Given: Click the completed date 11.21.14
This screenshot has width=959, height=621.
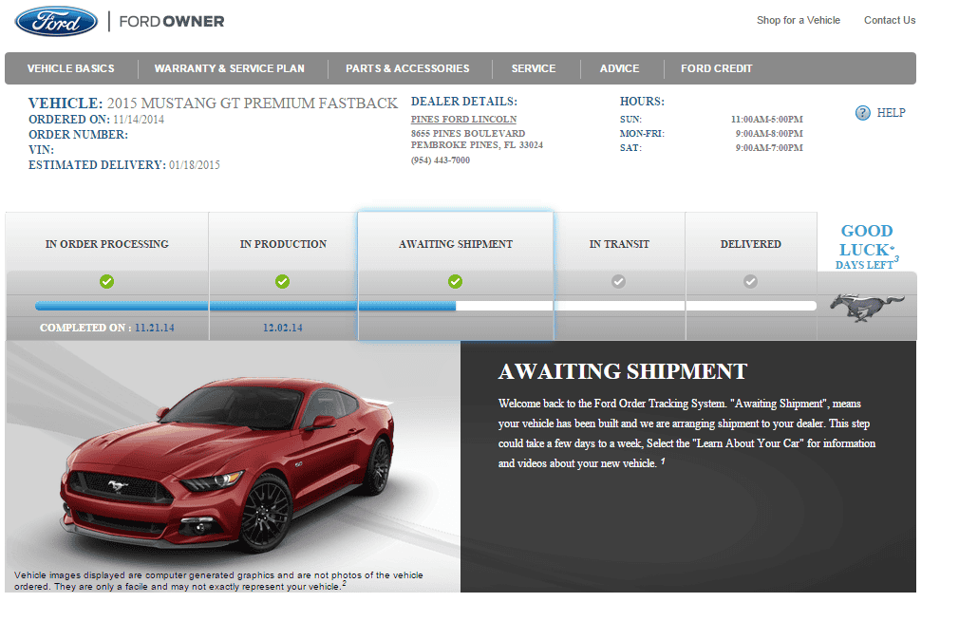Looking at the screenshot, I should (155, 328).
